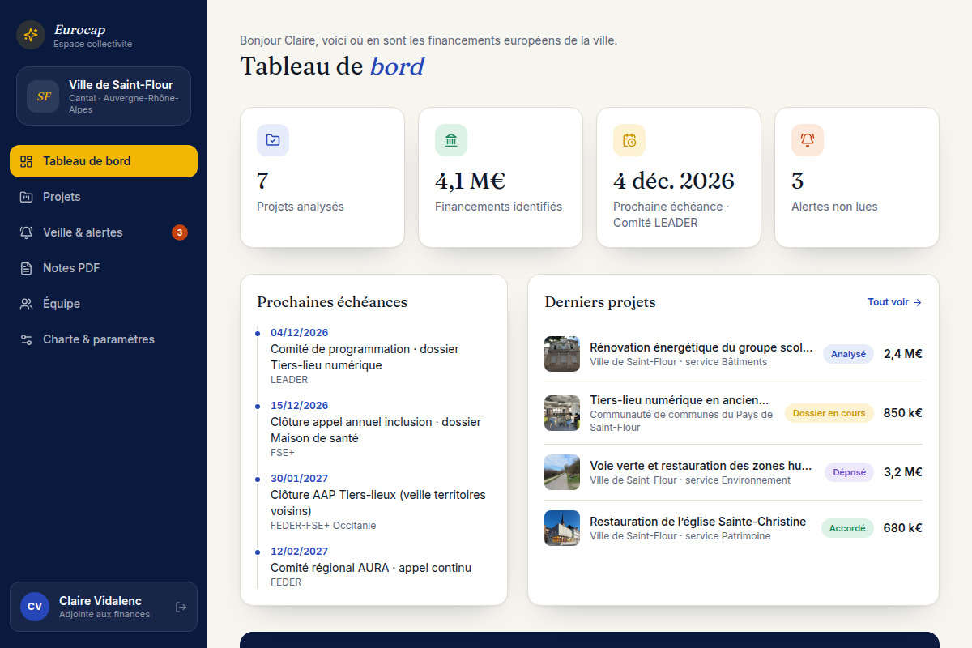Click the 3,2 M€ amount
Viewport: 972px width, 648px height.
tap(903, 472)
